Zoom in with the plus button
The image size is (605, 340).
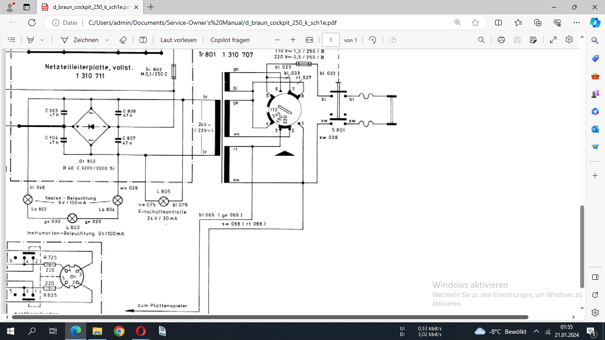point(293,40)
